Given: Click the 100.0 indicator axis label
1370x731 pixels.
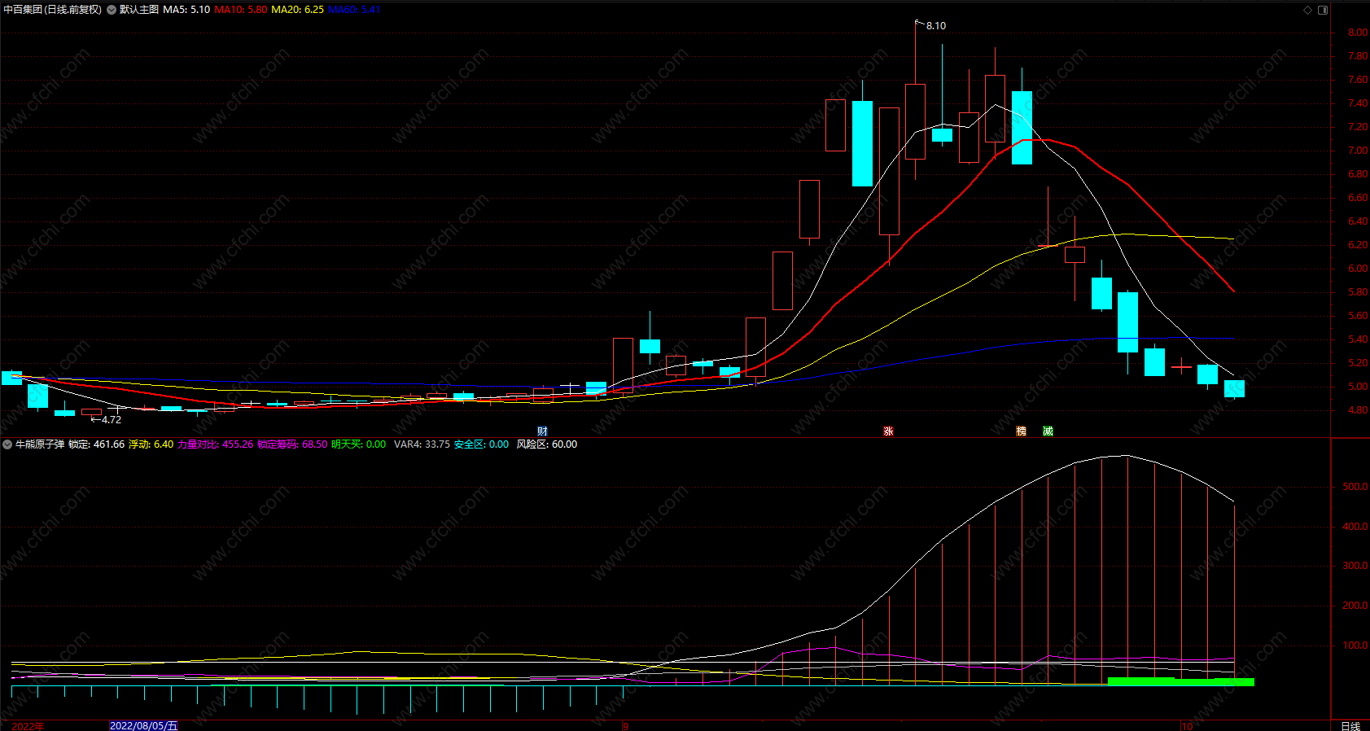Looking at the screenshot, I should pos(1355,646).
